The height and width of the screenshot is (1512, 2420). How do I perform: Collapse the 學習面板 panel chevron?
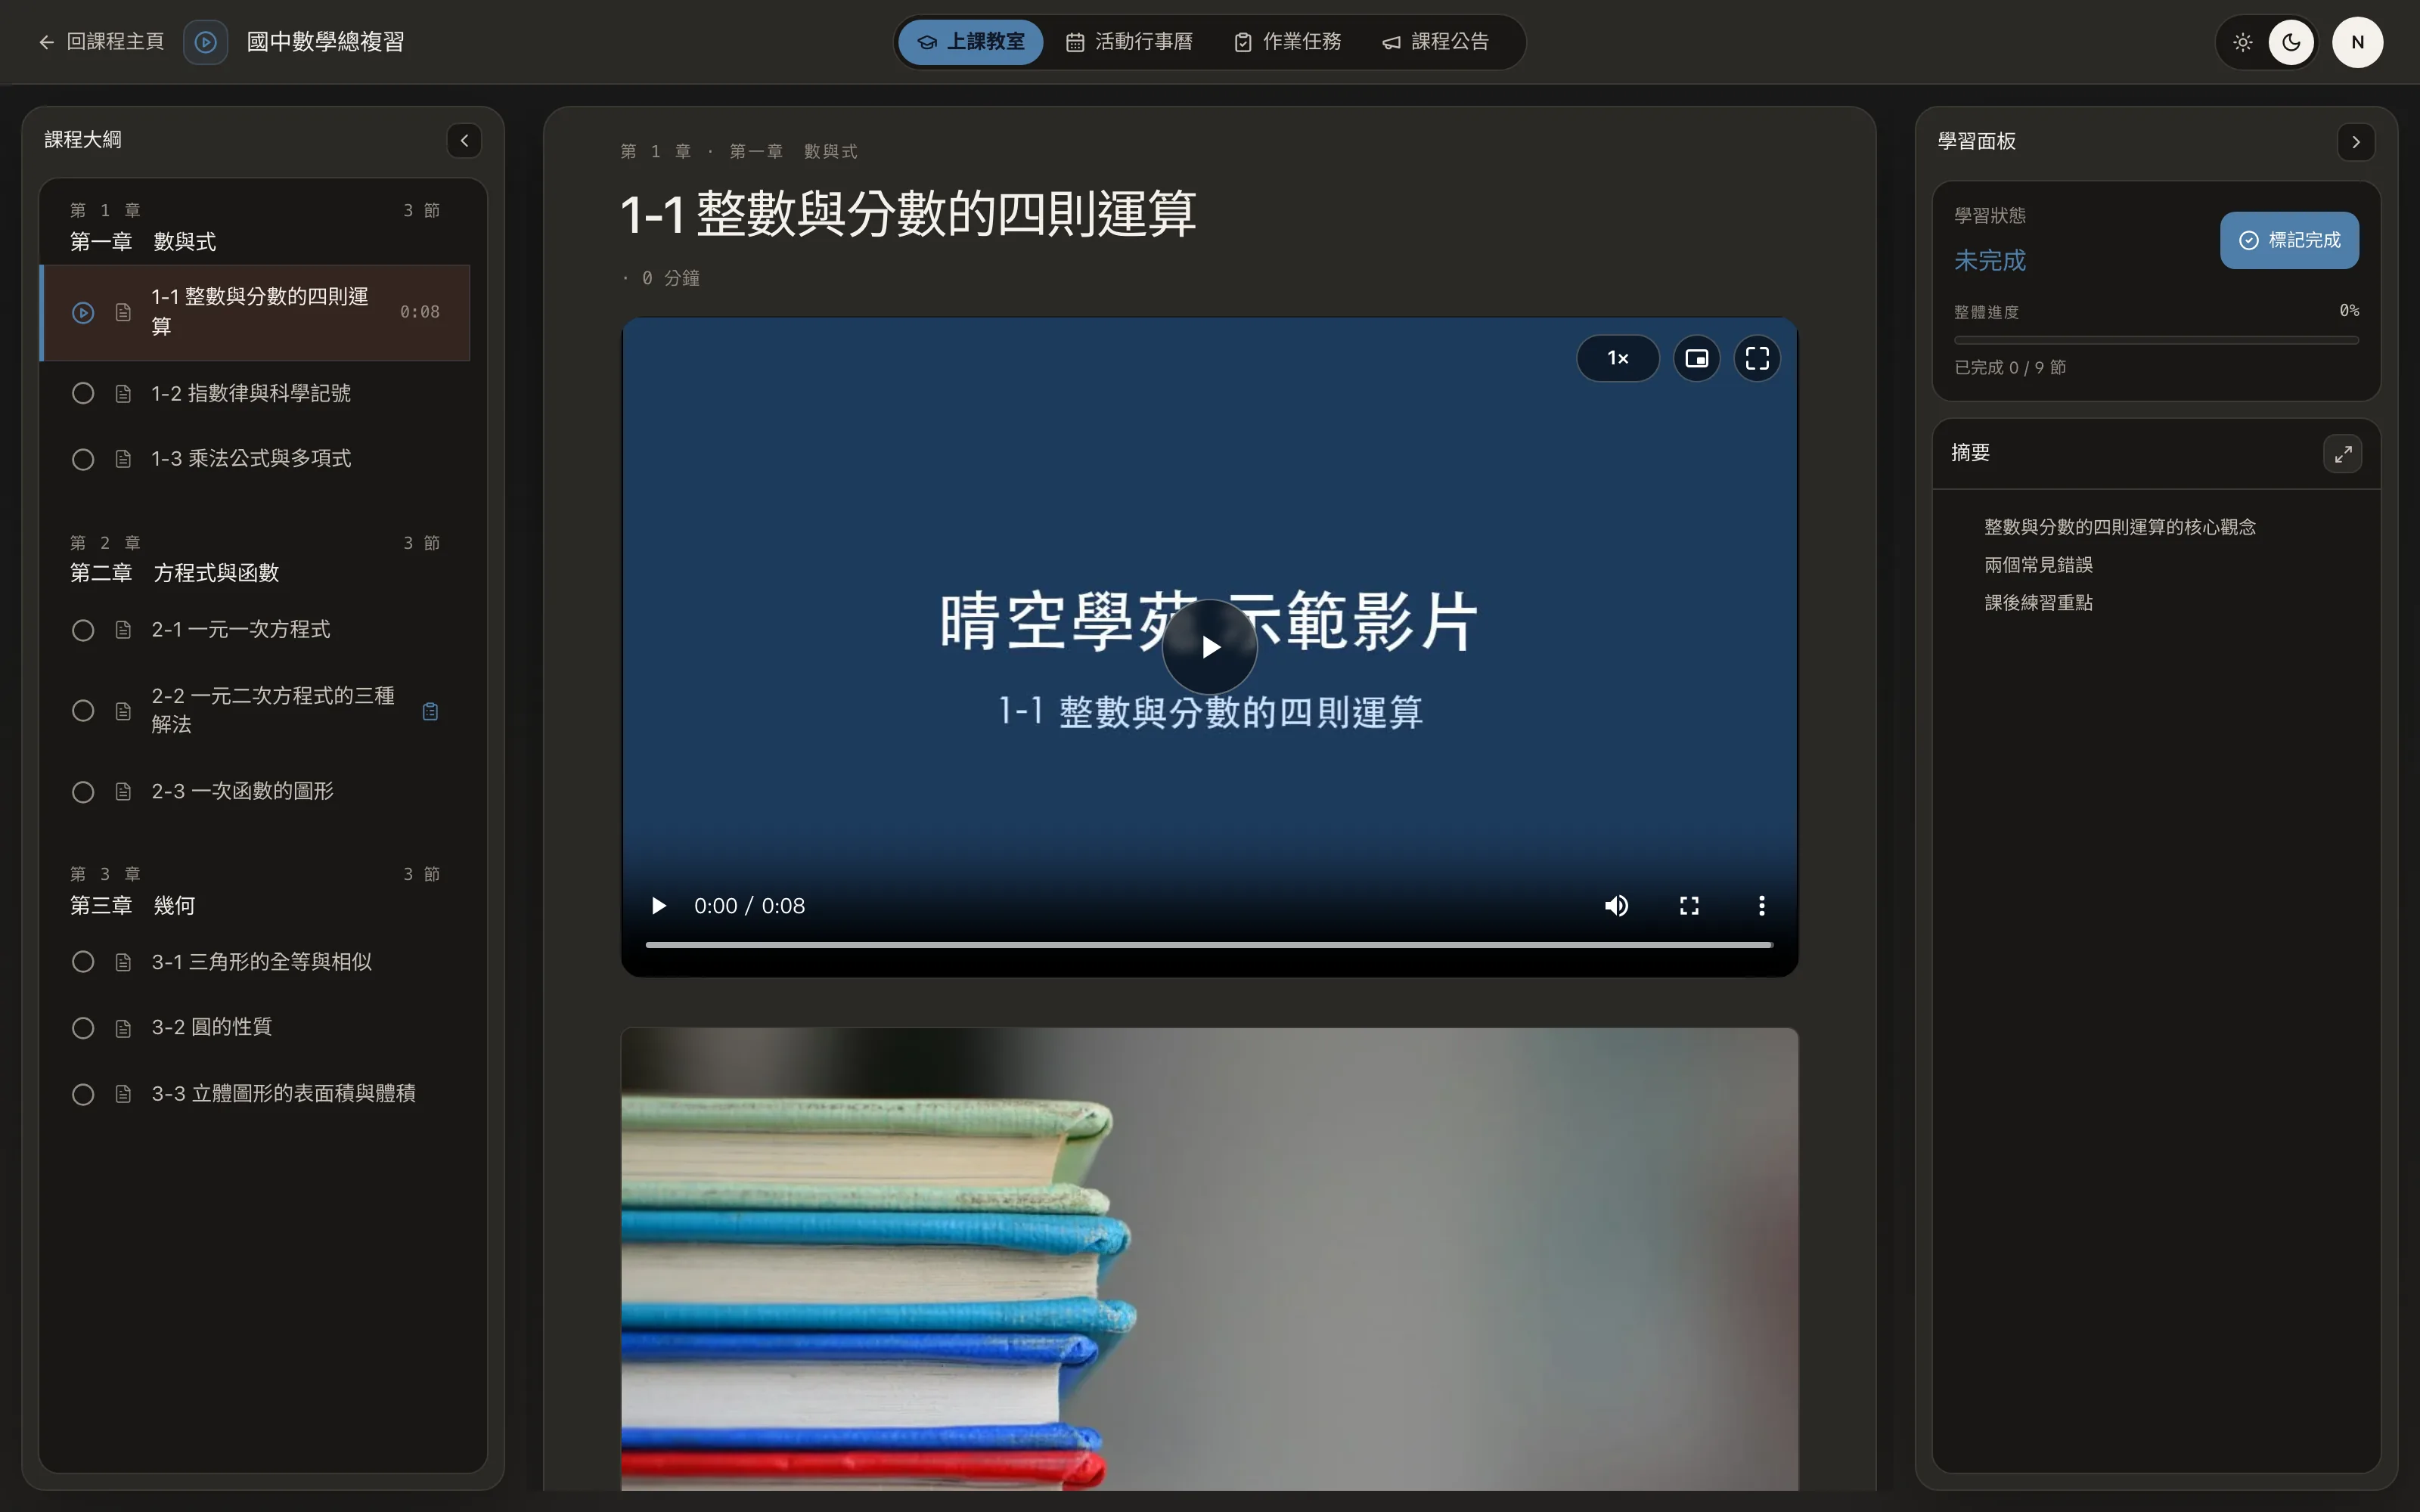pyautogui.click(x=2356, y=142)
